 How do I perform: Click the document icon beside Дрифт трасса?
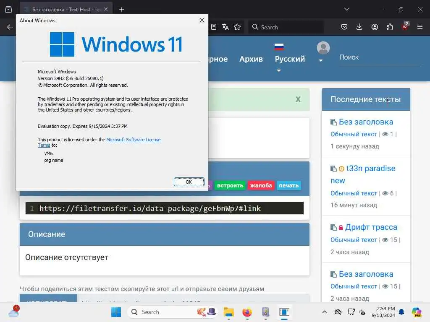point(333,227)
